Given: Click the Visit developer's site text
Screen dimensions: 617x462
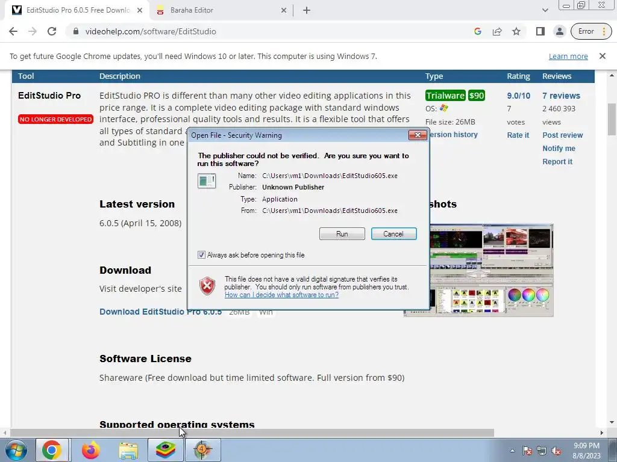Looking at the screenshot, I should (x=140, y=289).
